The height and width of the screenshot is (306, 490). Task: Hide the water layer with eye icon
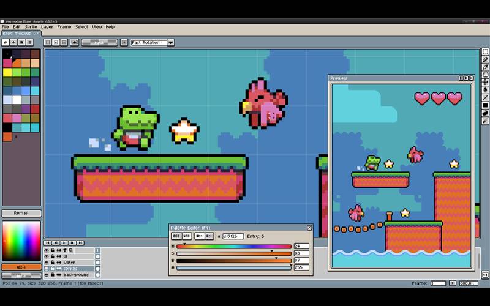(47, 263)
